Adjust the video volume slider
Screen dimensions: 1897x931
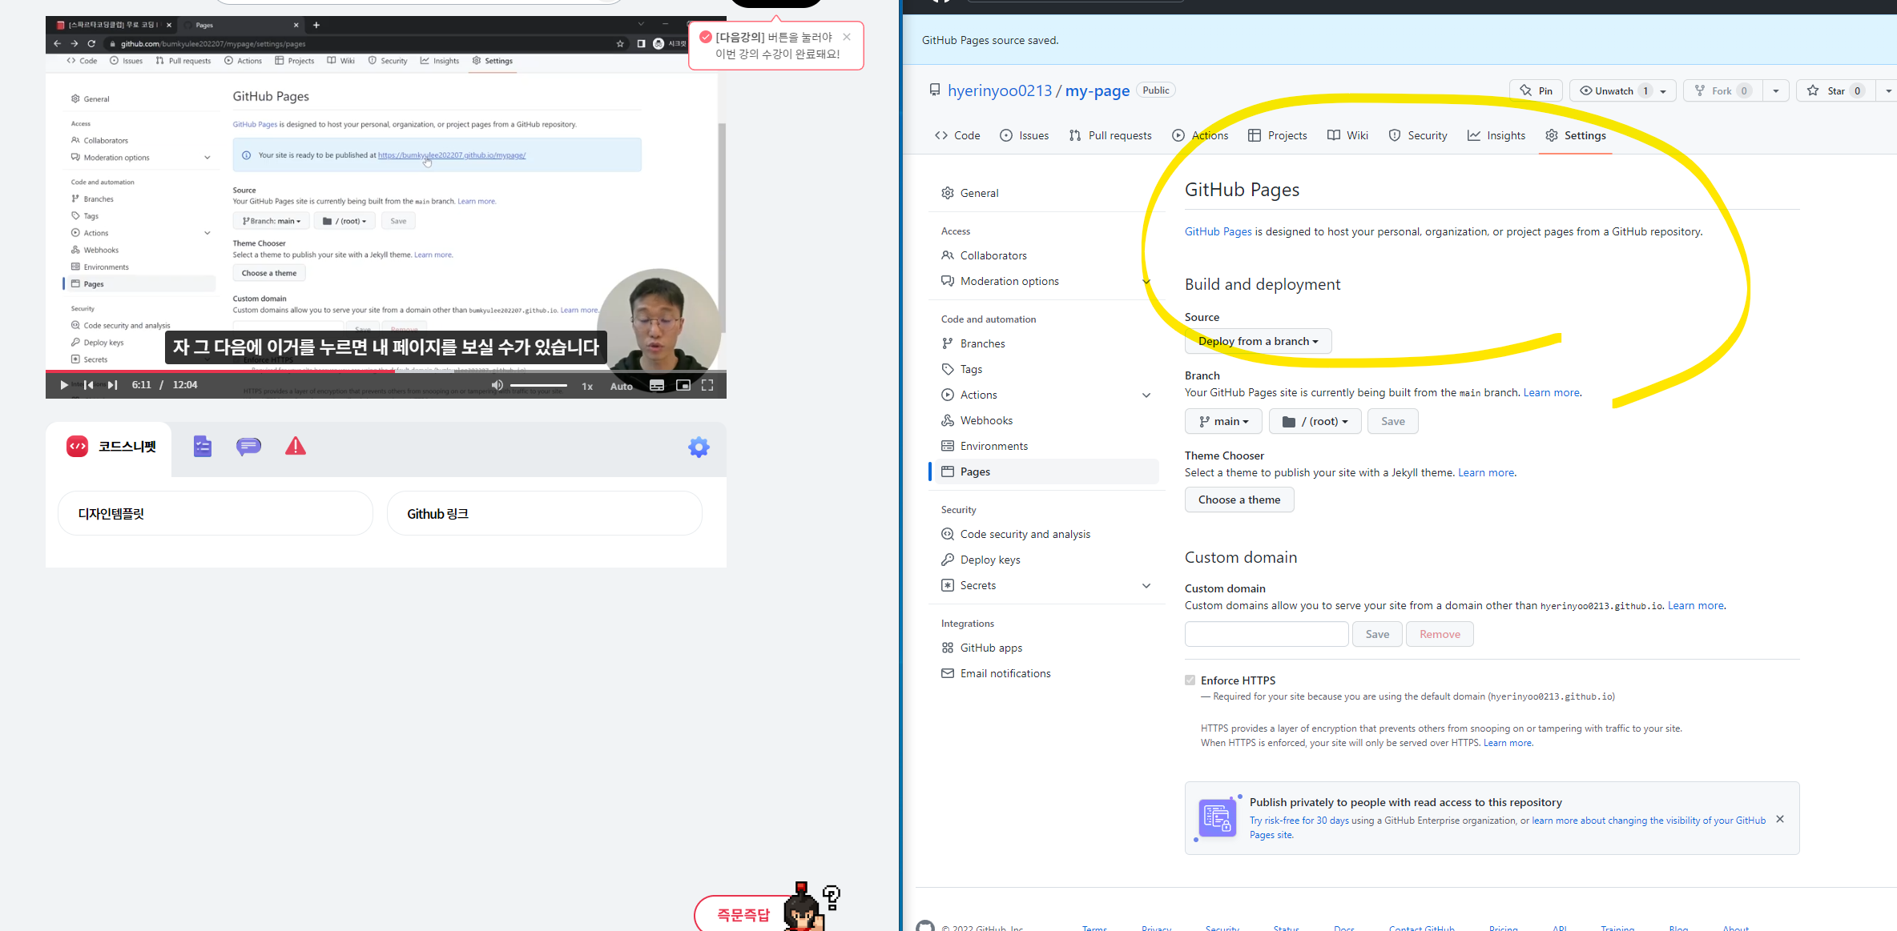tap(538, 386)
